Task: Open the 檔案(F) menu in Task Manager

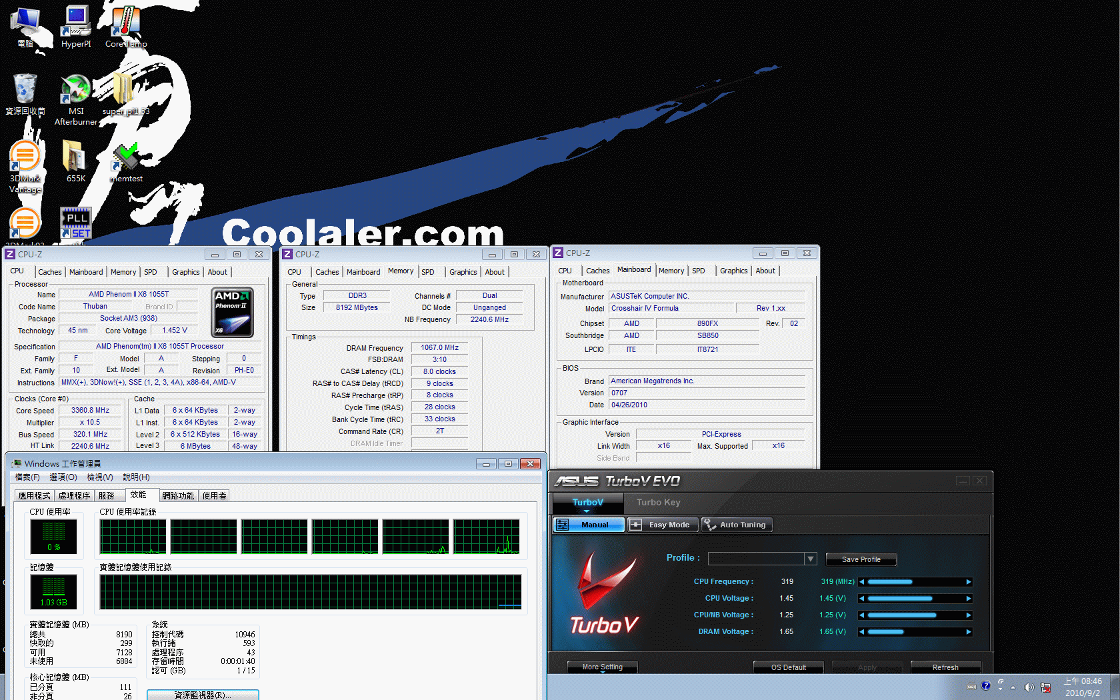Action: click(x=27, y=477)
